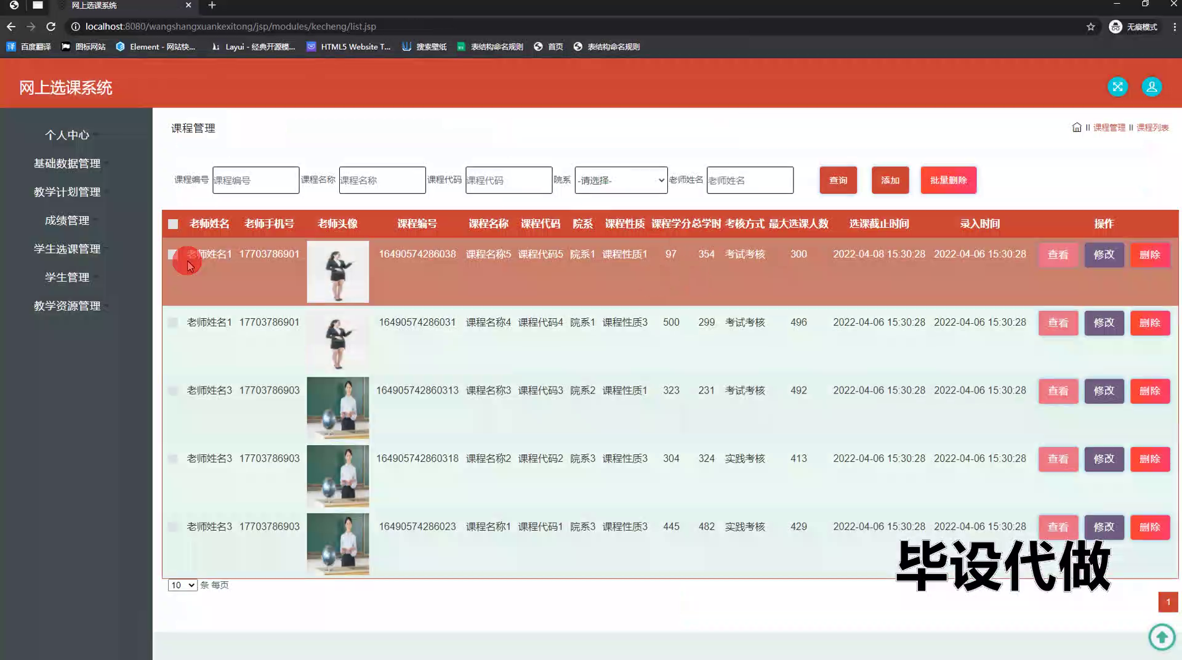
Task: Click the browser address bar URL
Action: coord(230,26)
